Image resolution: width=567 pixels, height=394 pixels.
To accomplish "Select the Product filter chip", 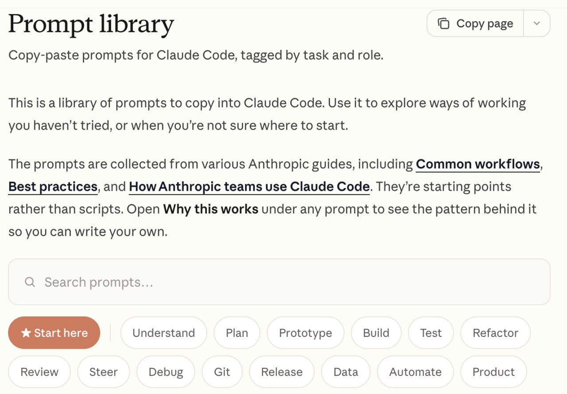I will [x=493, y=372].
